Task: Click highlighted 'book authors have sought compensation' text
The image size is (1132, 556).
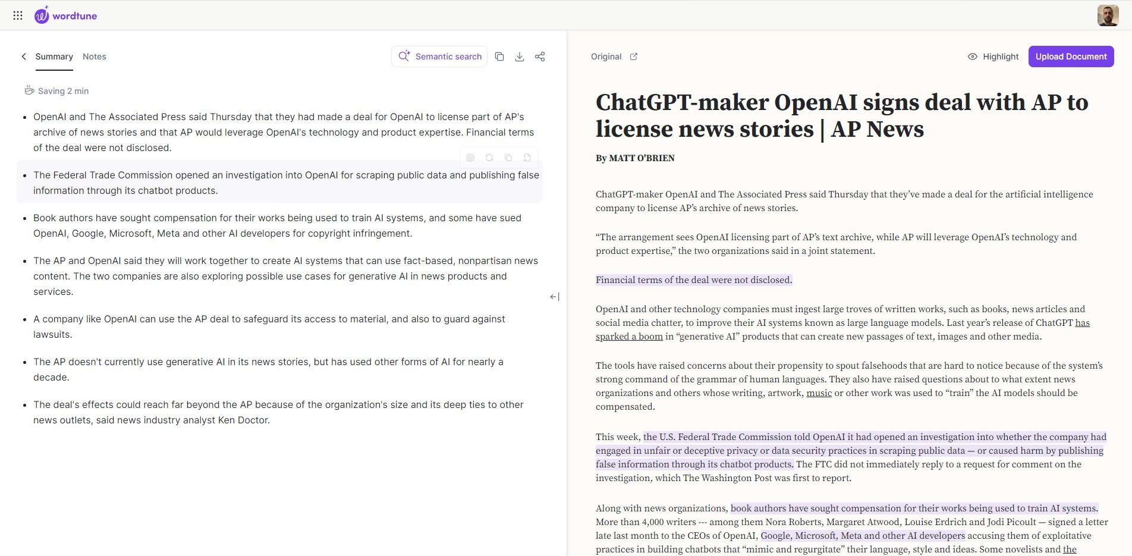Action: click(914, 508)
